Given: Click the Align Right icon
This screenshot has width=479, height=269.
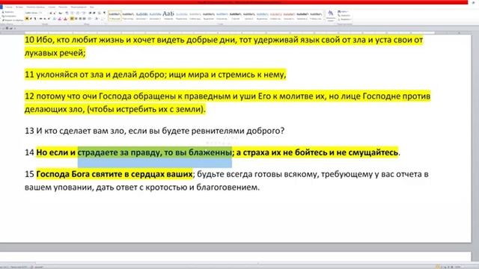Looking at the screenshot, I should coord(80,19).
